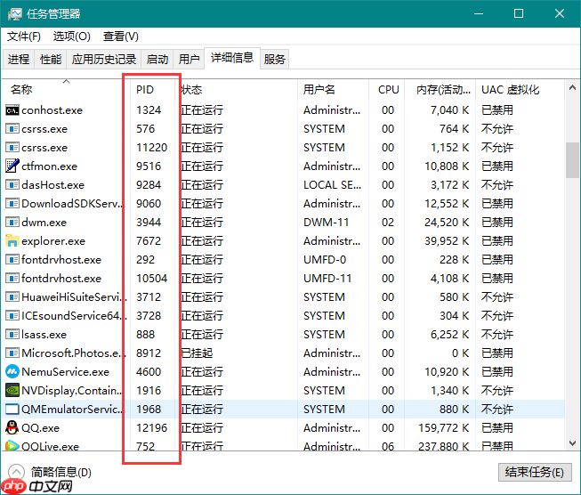Click the UMFD-0 user name cell
The width and height of the screenshot is (581, 495).
tap(325, 260)
